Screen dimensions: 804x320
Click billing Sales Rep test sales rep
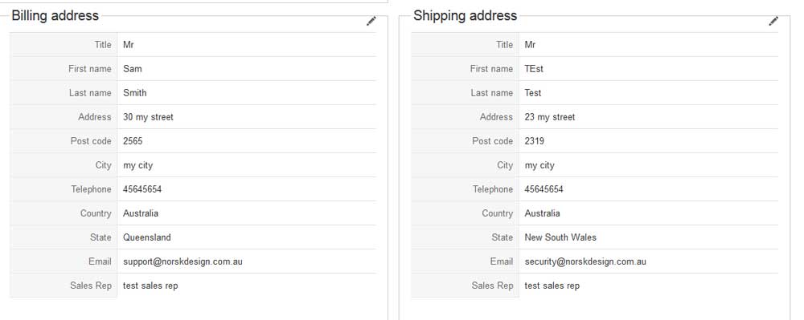point(150,286)
